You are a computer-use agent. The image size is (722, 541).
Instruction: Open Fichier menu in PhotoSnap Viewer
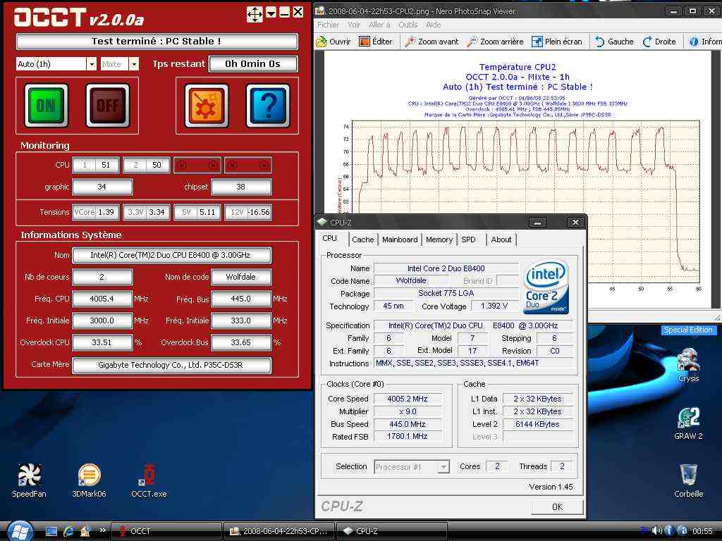329,25
